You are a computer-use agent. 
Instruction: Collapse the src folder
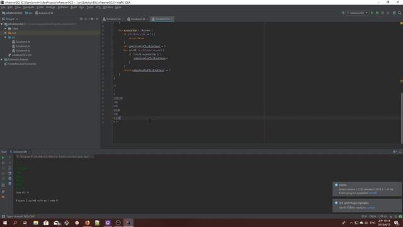6,37
